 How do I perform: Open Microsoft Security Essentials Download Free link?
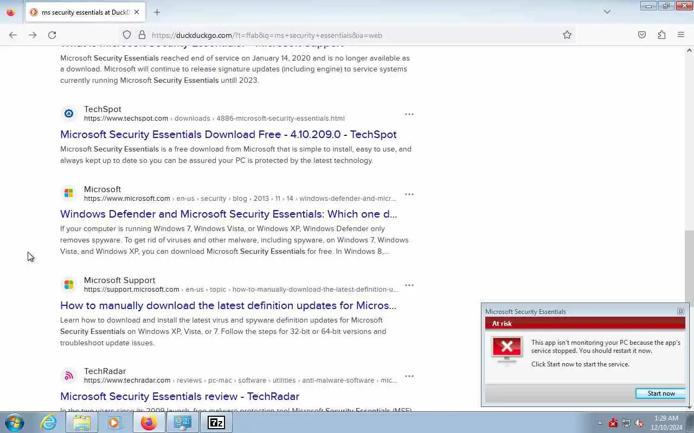point(228,134)
